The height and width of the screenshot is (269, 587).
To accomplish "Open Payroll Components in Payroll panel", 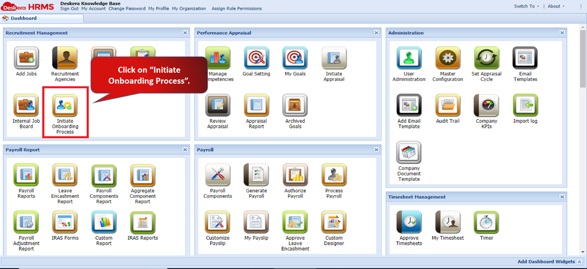I will (218, 175).
